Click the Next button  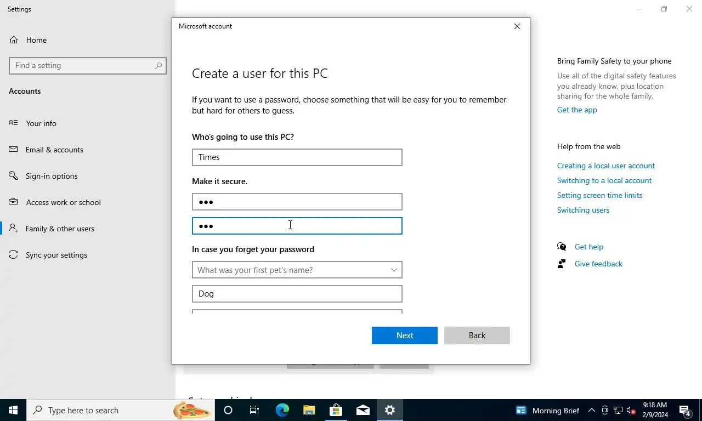pyautogui.click(x=405, y=335)
